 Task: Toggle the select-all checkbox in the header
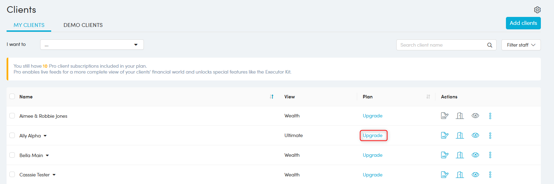pyautogui.click(x=12, y=96)
